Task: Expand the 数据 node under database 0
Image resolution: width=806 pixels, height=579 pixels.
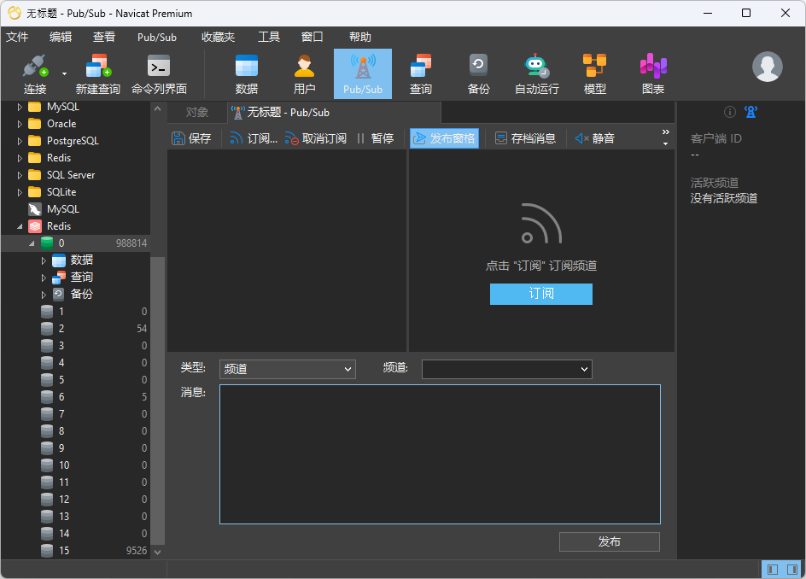Action: coord(44,260)
